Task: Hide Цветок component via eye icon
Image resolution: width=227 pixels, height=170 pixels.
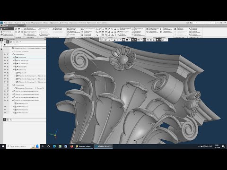Action: [x=5, y=69]
